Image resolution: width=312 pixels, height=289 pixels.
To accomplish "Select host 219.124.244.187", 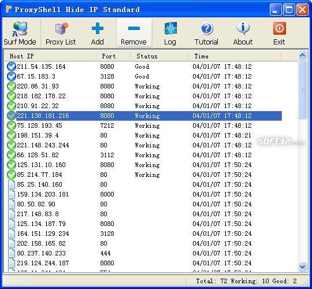I will [43, 263].
